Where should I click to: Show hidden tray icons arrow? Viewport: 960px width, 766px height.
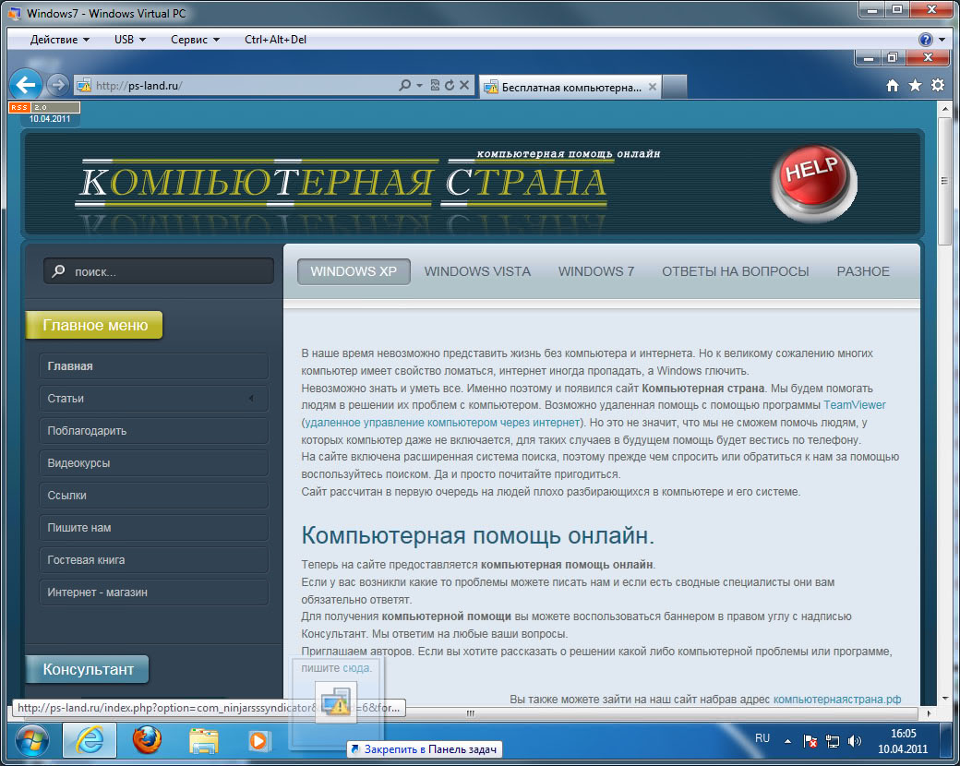pyautogui.click(x=787, y=741)
